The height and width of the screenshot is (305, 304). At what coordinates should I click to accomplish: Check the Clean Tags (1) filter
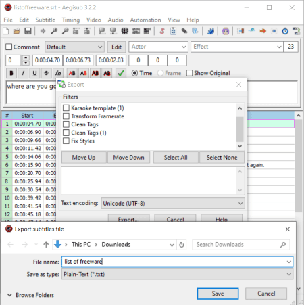click(x=66, y=133)
